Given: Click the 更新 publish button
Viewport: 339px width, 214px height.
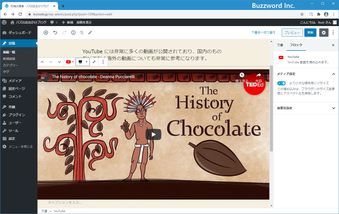Looking at the screenshot, I should pyautogui.click(x=310, y=33).
